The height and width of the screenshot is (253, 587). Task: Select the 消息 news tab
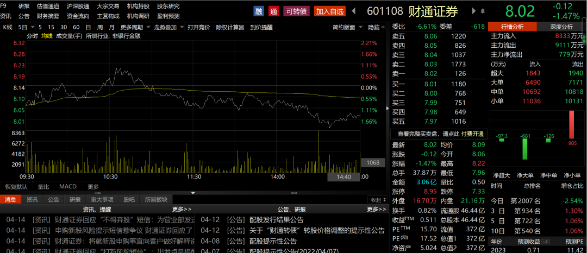(x=10, y=200)
